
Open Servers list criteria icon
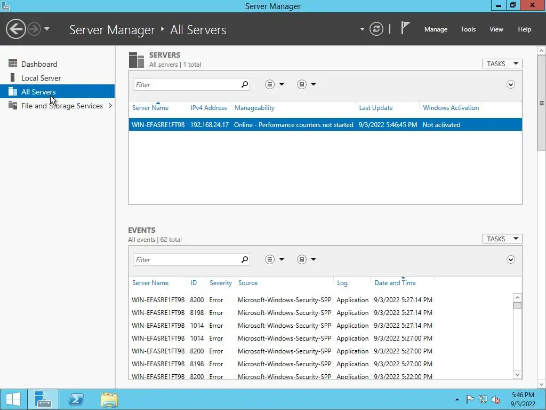(270, 84)
